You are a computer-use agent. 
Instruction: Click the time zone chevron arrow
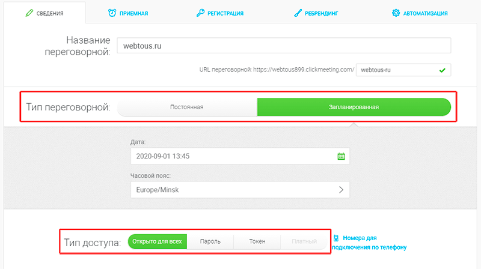coord(341,190)
